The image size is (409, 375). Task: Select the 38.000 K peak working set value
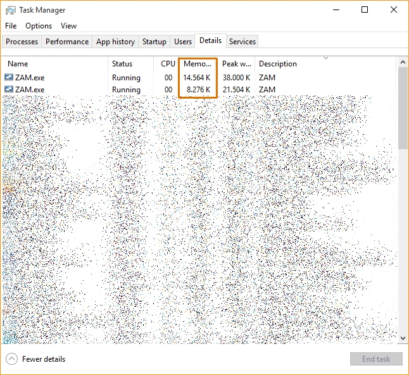point(236,77)
